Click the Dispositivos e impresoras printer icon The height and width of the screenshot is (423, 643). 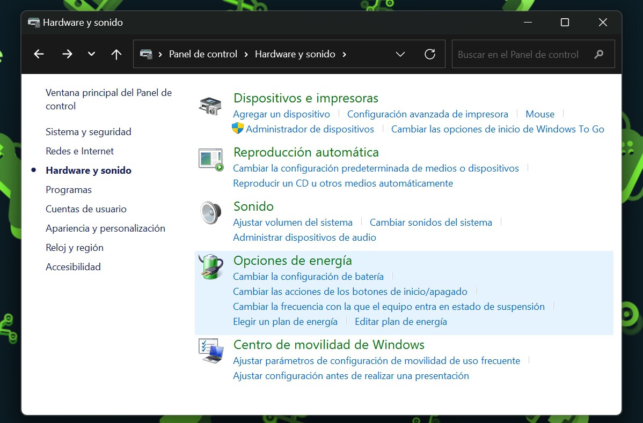(x=210, y=106)
